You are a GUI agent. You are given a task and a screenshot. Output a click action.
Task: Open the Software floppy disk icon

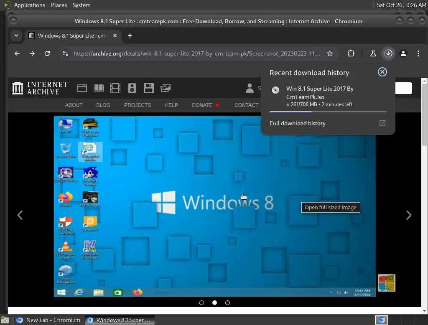click(149, 88)
